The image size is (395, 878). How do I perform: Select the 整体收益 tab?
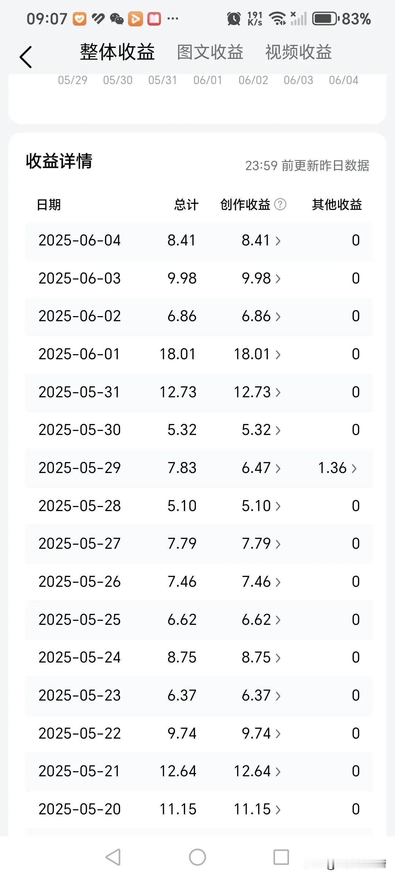[x=117, y=52]
